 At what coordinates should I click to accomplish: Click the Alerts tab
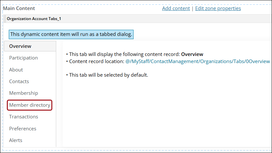[16, 140]
